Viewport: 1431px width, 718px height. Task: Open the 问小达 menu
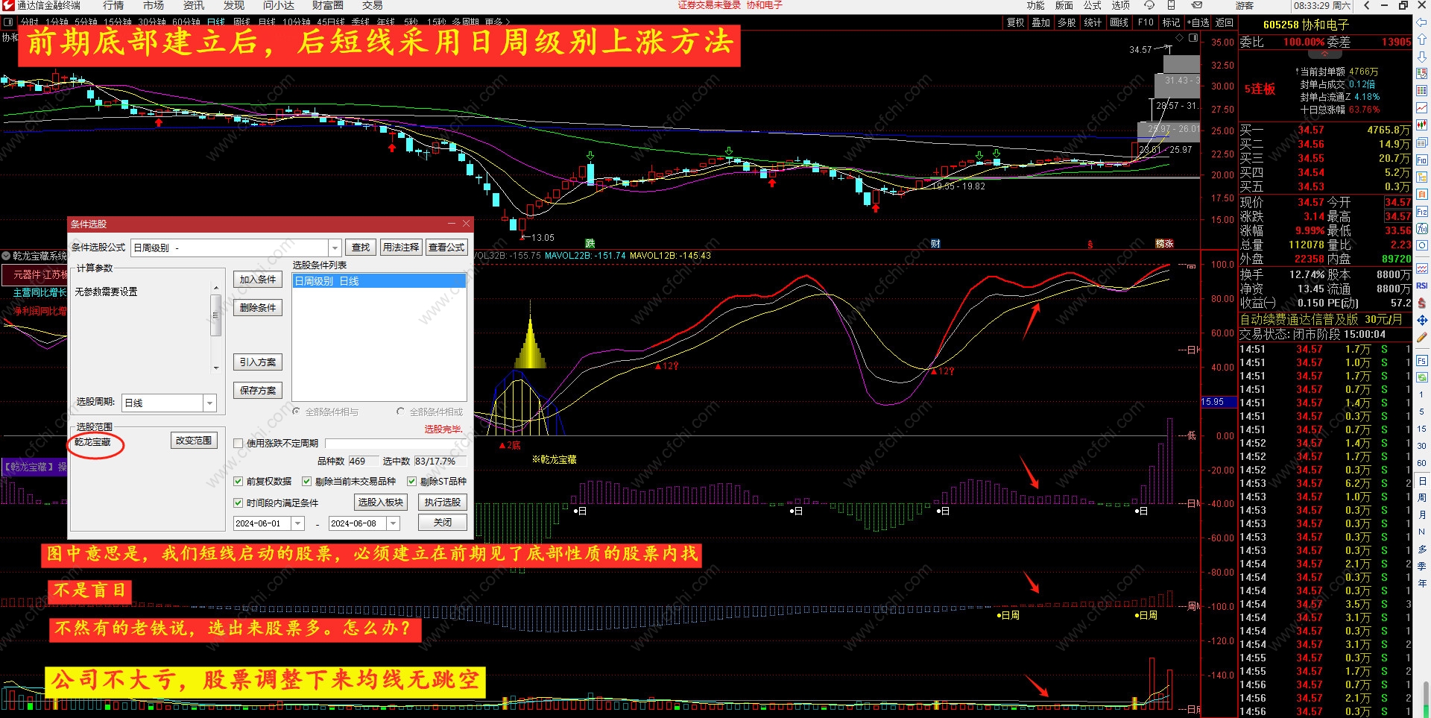coord(279,5)
